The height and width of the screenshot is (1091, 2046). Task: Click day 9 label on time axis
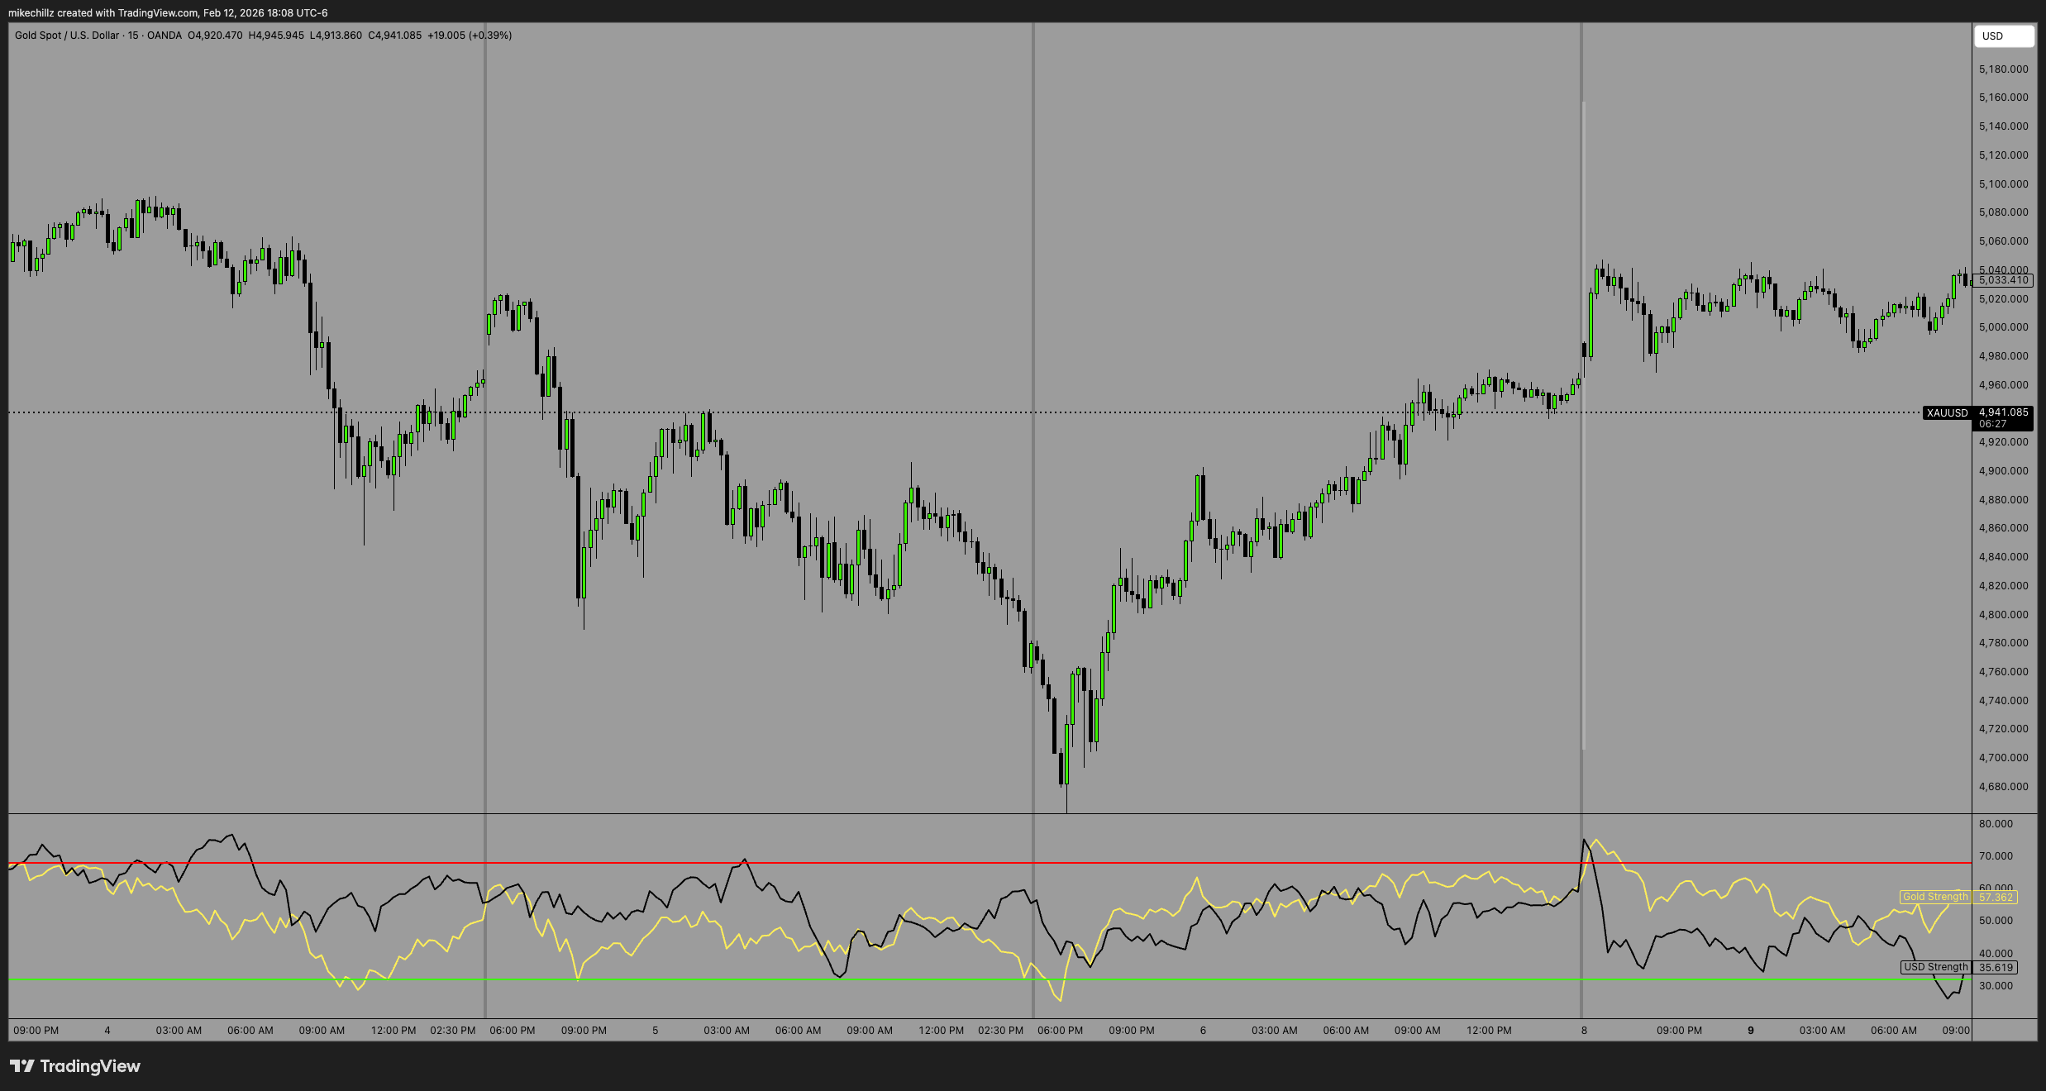[x=1751, y=1031]
